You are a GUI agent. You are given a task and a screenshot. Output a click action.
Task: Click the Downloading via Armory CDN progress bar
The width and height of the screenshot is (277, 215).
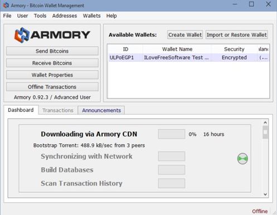[x=172, y=134]
